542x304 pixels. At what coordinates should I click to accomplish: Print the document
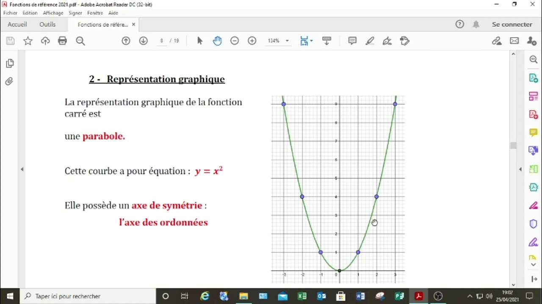click(x=63, y=41)
